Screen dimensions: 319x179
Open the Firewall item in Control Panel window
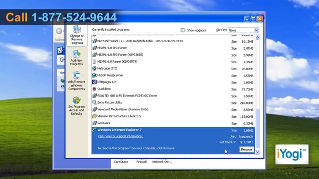coord(142,162)
